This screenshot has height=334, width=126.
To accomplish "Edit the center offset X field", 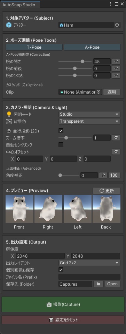I will click(x=29, y=159).
